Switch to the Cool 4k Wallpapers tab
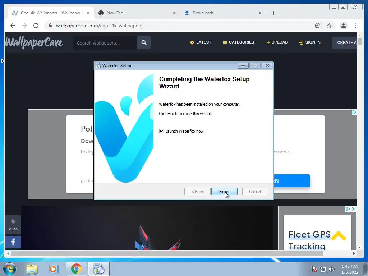 click(50, 13)
